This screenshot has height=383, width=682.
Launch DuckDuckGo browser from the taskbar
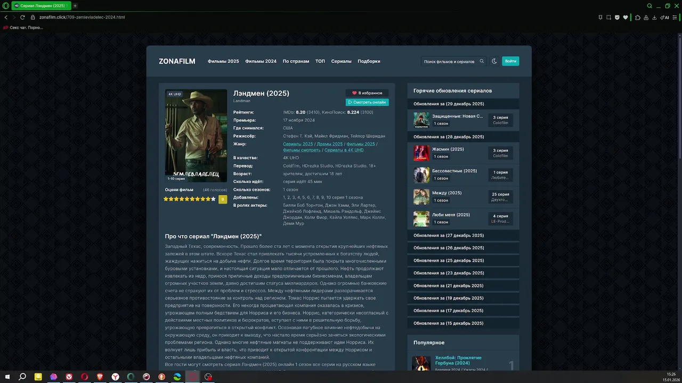[162, 377]
